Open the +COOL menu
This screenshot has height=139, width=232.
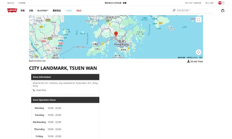pos(69,10)
